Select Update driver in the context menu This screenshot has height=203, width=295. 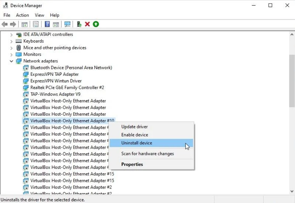coord(134,127)
